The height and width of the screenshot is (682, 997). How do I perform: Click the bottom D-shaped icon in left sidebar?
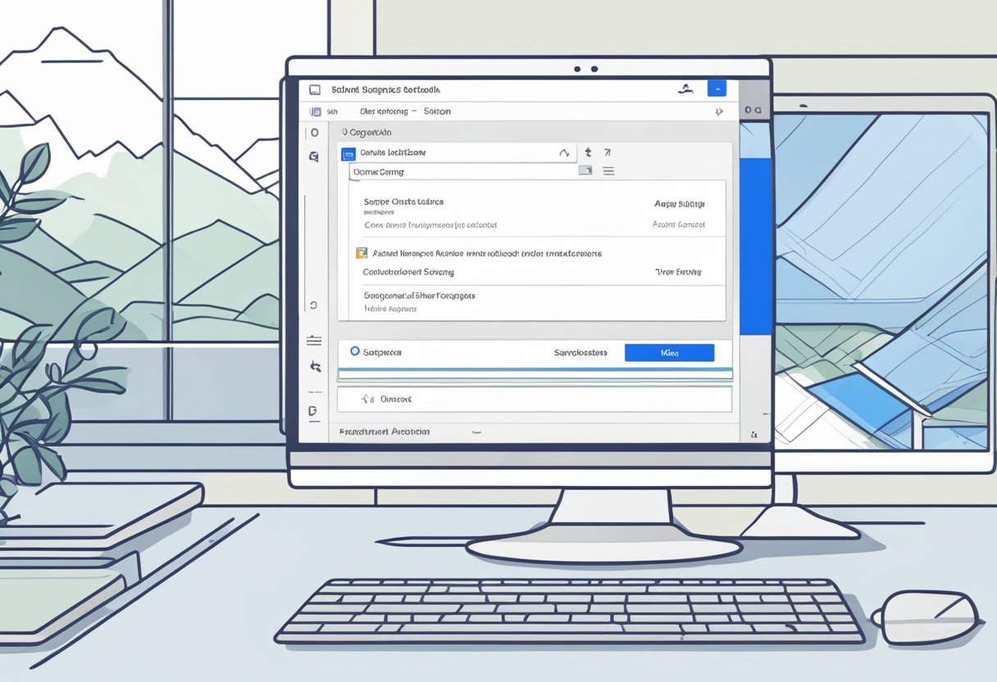(x=312, y=411)
